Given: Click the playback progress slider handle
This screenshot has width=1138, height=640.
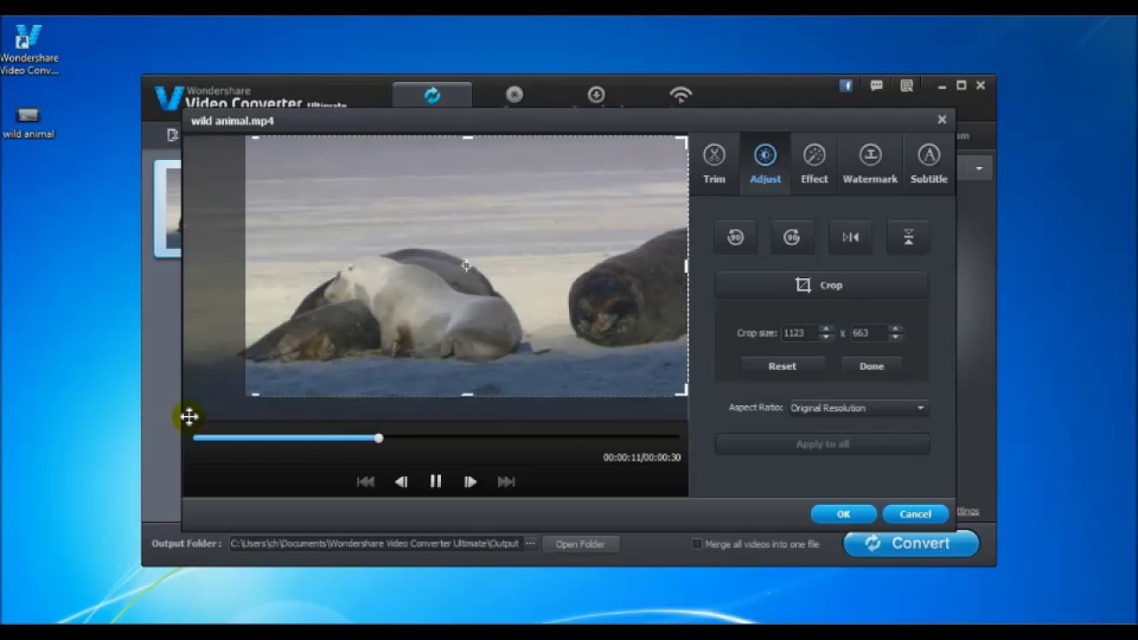Looking at the screenshot, I should coord(379,438).
